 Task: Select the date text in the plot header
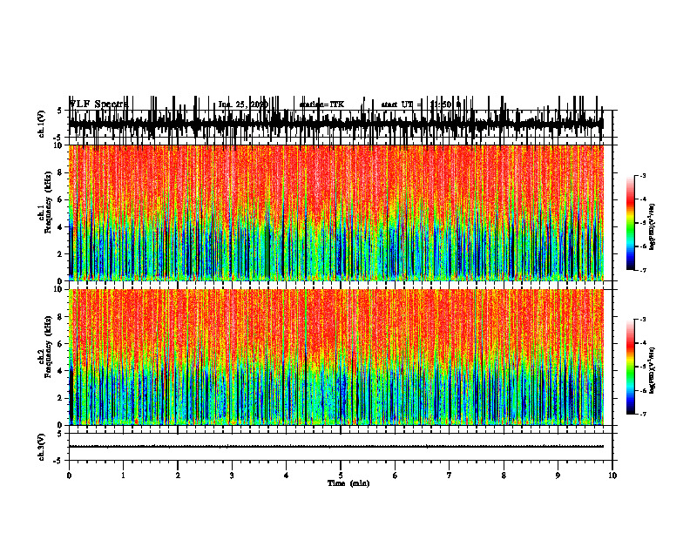pyautogui.click(x=243, y=105)
